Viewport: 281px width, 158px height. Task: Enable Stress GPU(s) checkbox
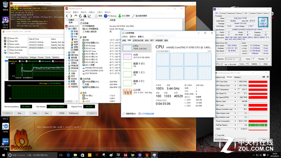pyautogui.click(x=8, y=53)
